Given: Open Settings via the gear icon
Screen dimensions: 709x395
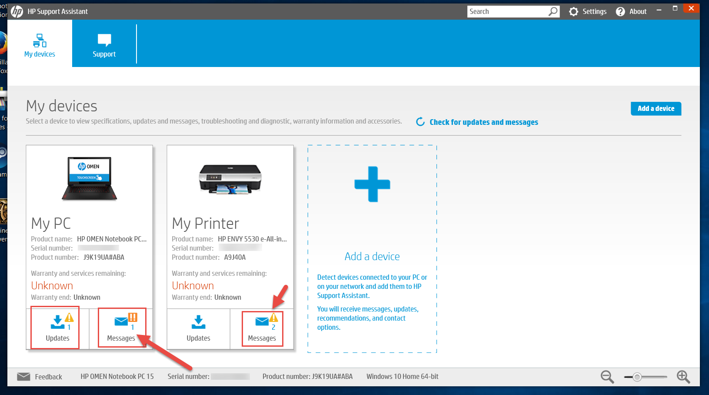Looking at the screenshot, I should point(574,12).
